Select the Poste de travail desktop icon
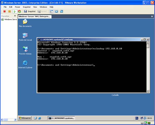 25,37
